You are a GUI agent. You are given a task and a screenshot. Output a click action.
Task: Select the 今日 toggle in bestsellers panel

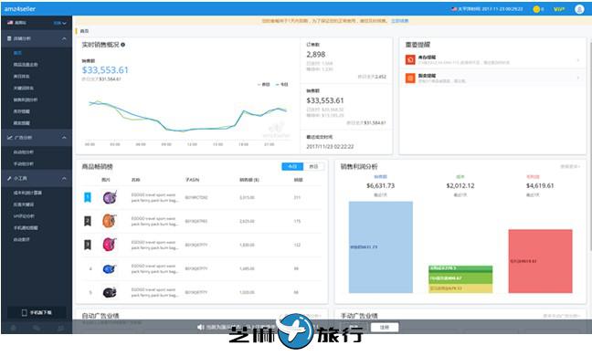pyautogui.click(x=292, y=166)
